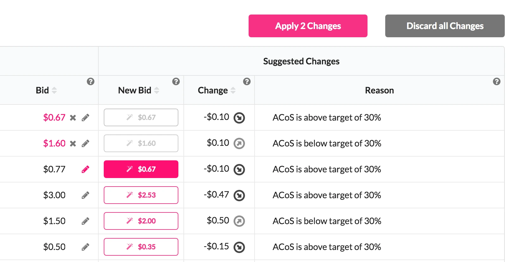The width and height of the screenshot is (513, 262).
Task: Toggle the selected $0.67 suggested bid
Action: click(x=141, y=169)
